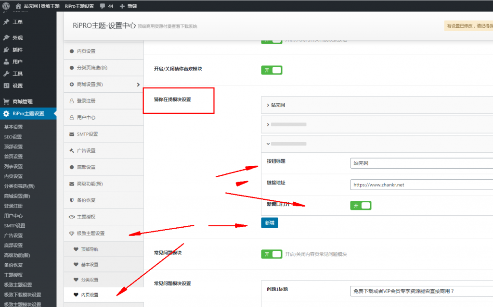Click 站壳网 | 极致主题 site link

click(x=42, y=6)
